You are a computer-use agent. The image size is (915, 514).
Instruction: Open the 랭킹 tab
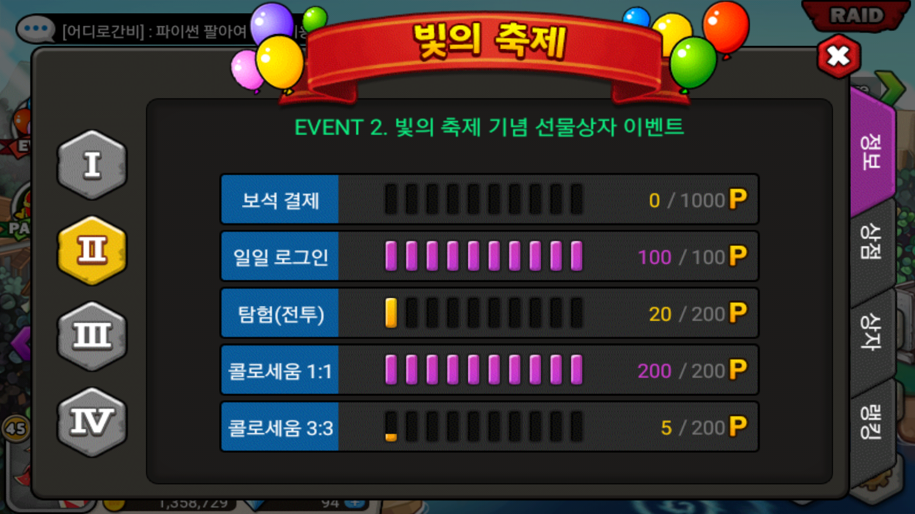(871, 422)
